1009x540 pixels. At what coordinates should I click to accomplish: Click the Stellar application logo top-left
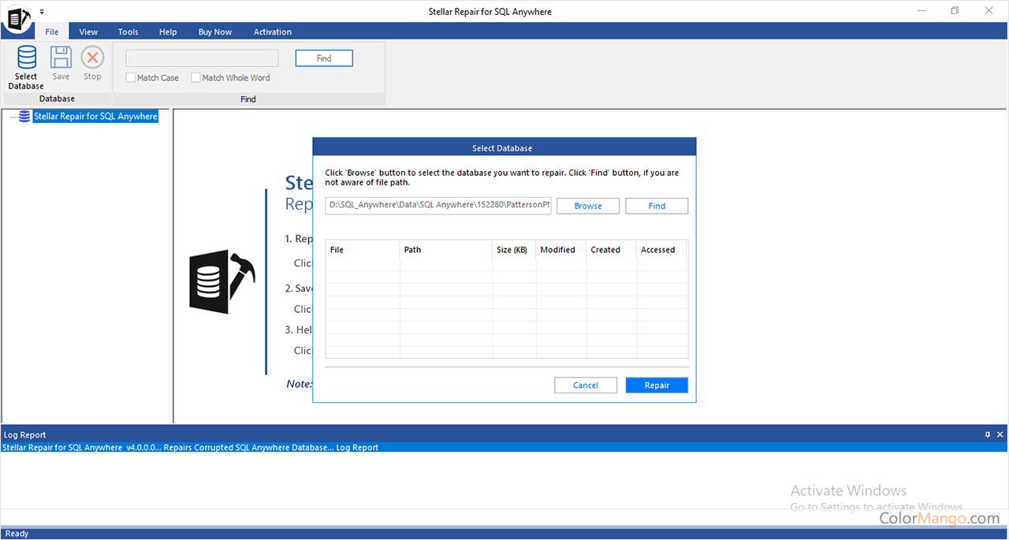pos(17,19)
